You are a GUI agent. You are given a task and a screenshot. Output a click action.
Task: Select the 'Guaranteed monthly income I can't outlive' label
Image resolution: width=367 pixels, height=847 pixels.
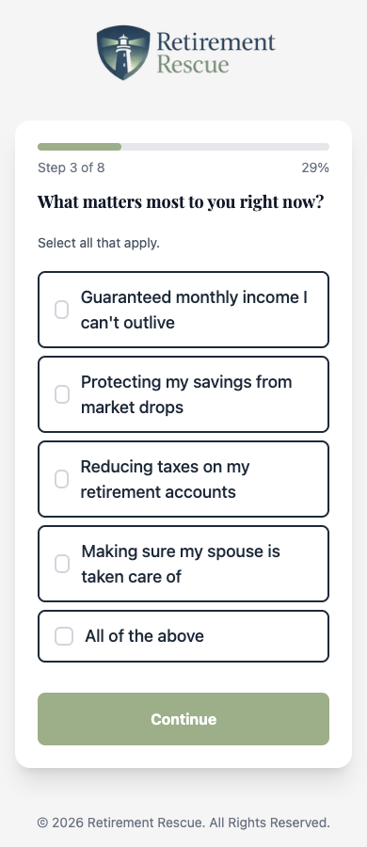[x=194, y=310]
